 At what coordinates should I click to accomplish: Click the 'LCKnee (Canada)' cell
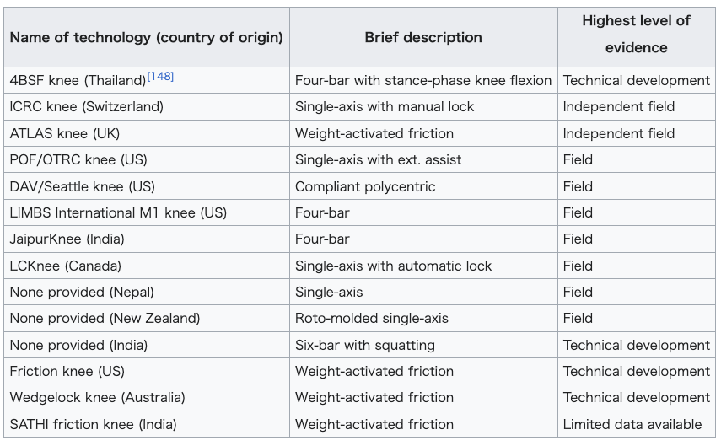coord(147,266)
